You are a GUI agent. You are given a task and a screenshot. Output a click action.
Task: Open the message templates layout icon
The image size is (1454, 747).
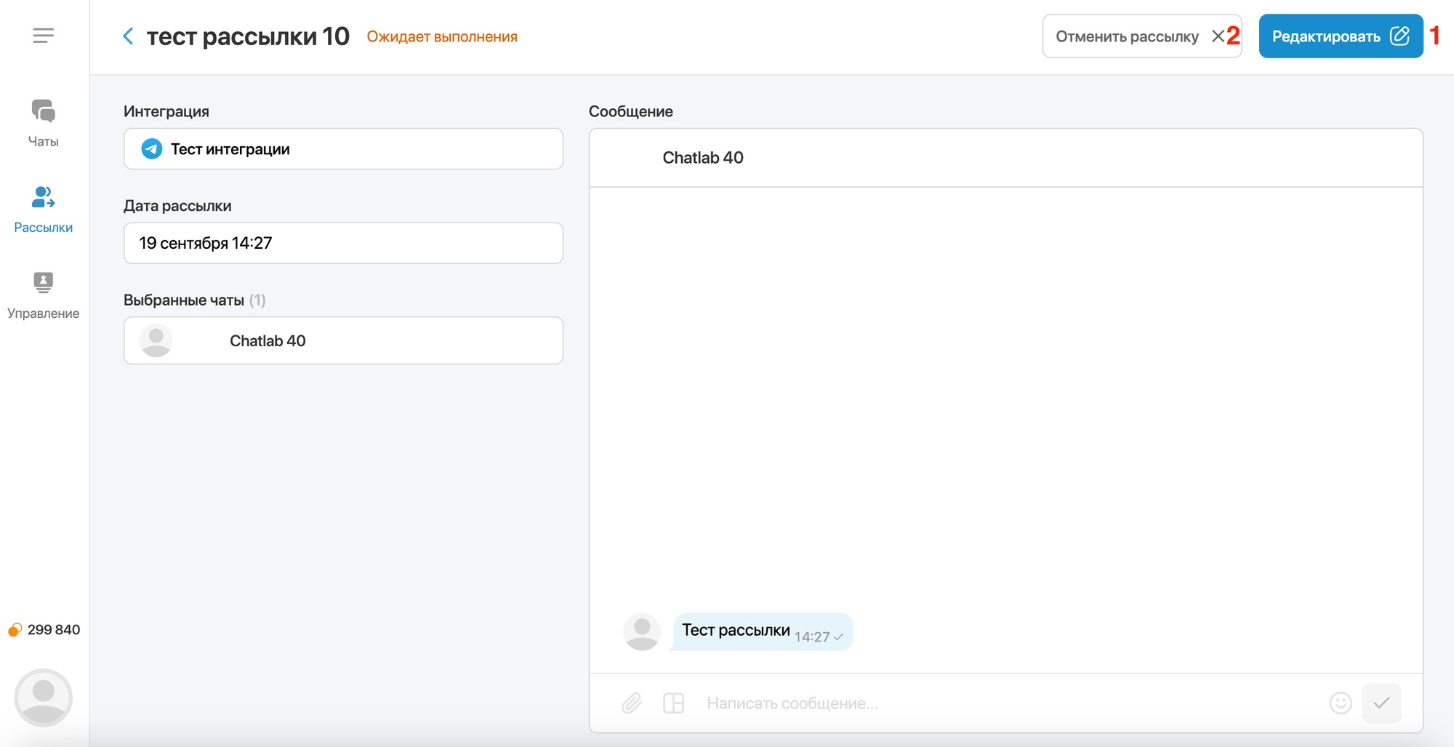[674, 703]
